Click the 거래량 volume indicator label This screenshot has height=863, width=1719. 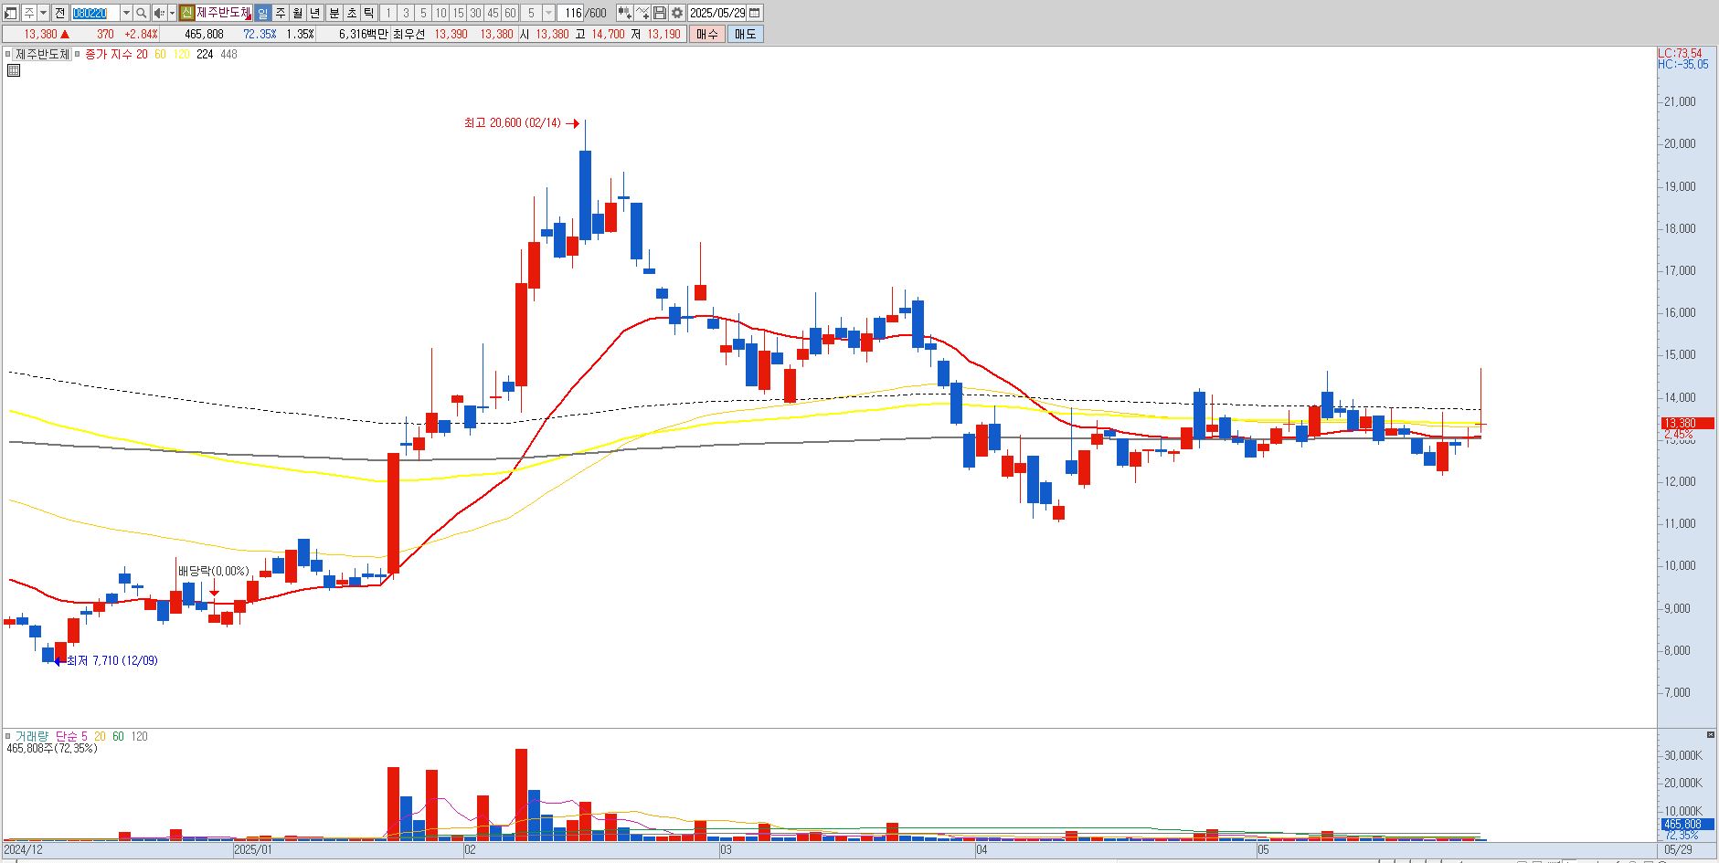[x=32, y=736]
